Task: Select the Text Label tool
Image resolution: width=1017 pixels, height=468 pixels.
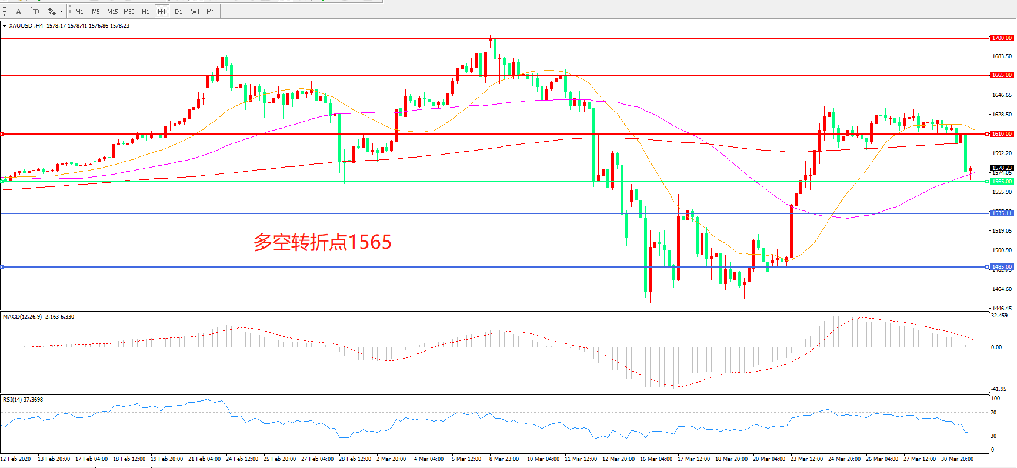Action: coord(35,11)
